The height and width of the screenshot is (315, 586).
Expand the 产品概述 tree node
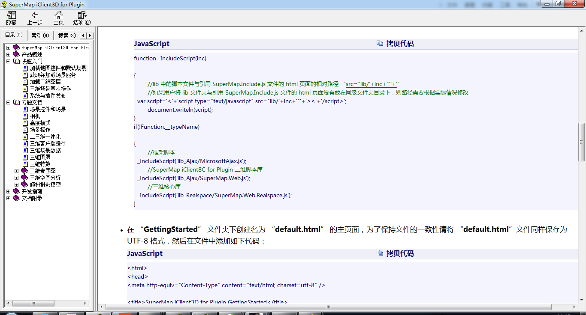pos(8,54)
